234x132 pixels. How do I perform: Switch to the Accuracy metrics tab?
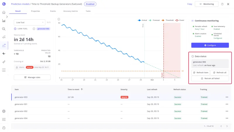click(70, 11)
